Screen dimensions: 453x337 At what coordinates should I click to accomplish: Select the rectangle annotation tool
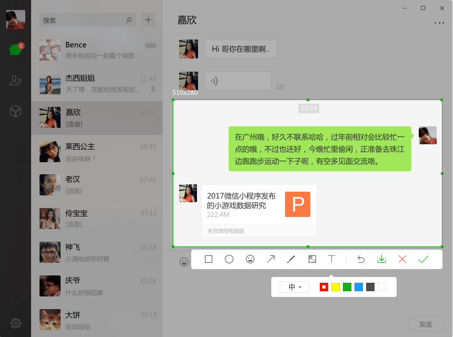(x=208, y=259)
